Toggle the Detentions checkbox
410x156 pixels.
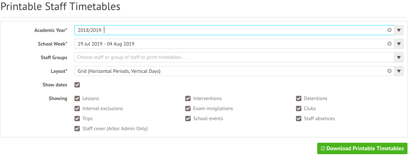coord(299,98)
